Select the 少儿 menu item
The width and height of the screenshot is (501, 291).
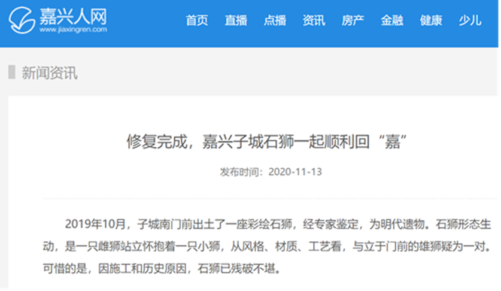coord(470,20)
